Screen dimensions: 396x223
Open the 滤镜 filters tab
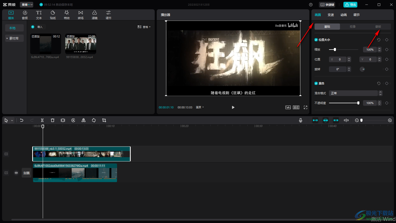(95, 15)
